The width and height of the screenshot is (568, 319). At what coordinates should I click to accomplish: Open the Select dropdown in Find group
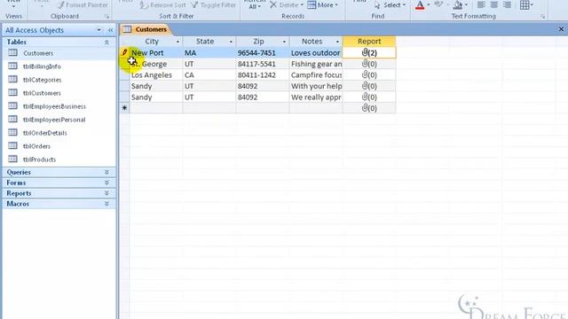[x=390, y=5]
